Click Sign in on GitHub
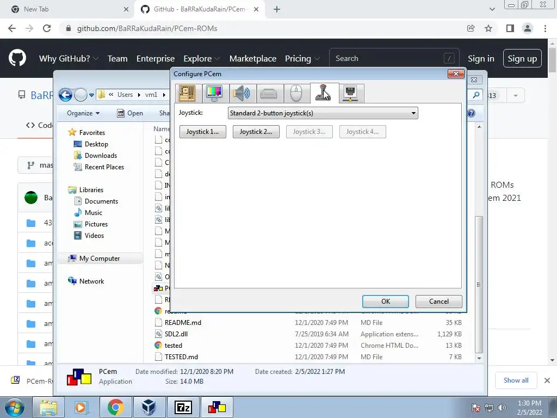This screenshot has width=557, height=418. click(481, 58)
